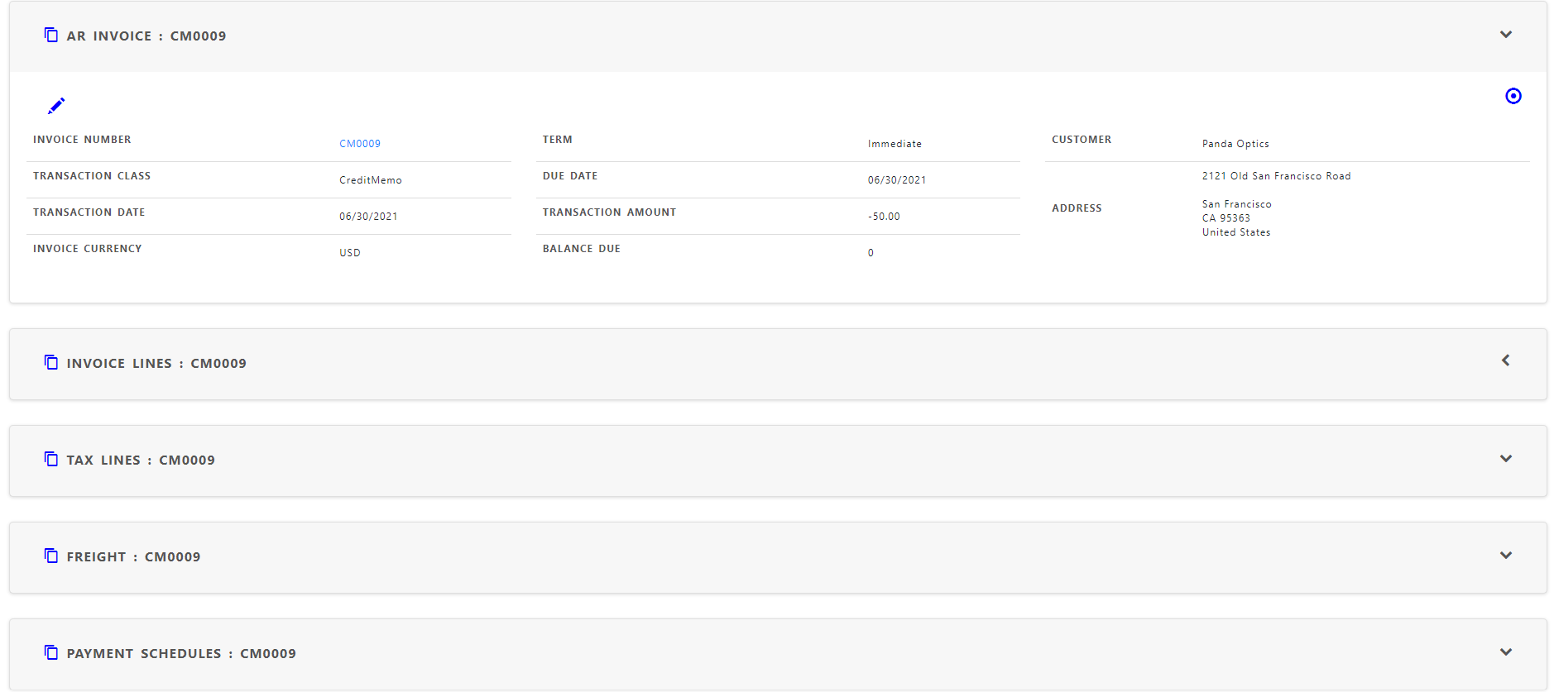Click the FREIGHT : CM0009 title
1554x692 pixels.
(x=133, y=556)
